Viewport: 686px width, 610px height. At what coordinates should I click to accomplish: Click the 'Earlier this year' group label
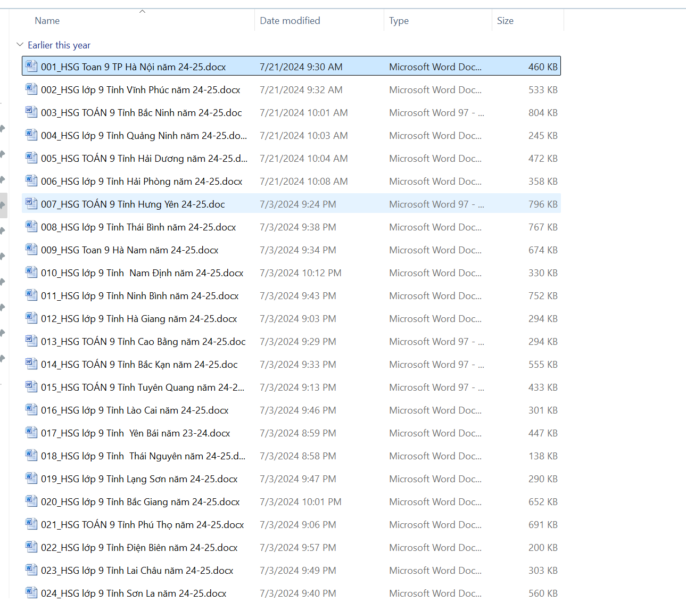point(59,45)
